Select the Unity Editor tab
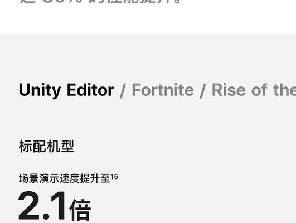The image size is (296, 223). click(66, 90)
